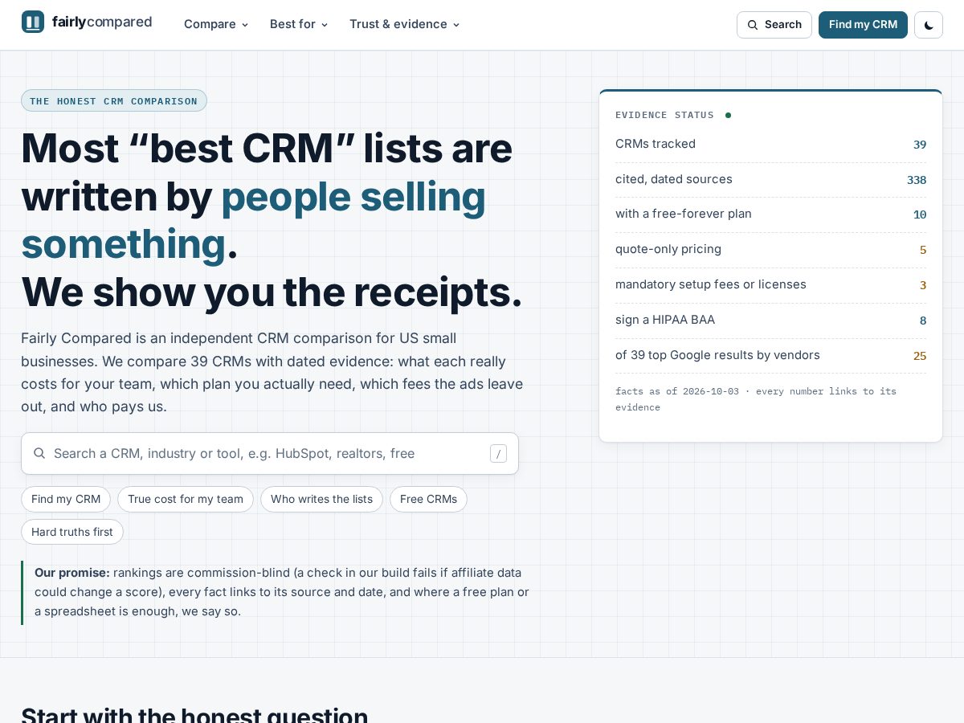Click the Our promise paragraph
Screen dimensions: 964x723
pos(282,592)
